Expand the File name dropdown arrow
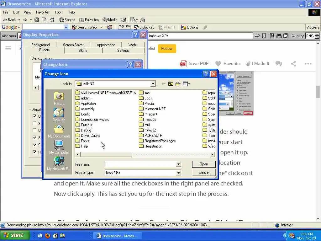The width and height of the screenshot is (321, 241). (178, 164)
